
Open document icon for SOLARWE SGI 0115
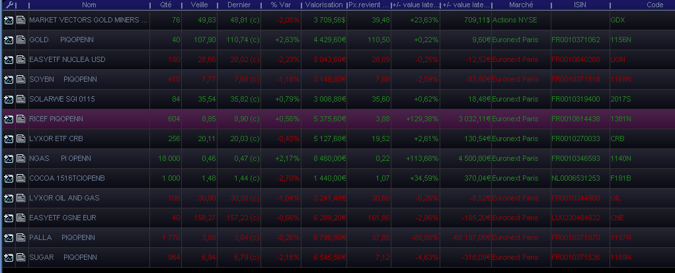[20, 99]
